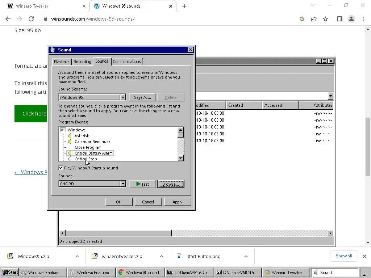Close the Winaero Tweaker browser tab
371x278 pixels.
(84, 6)
